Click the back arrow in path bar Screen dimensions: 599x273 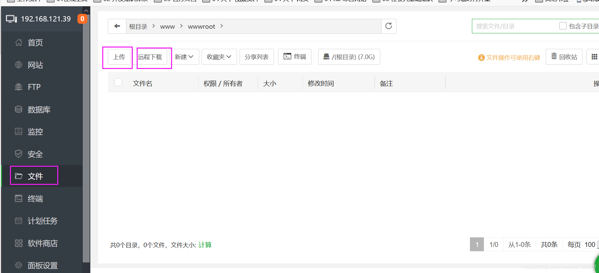coord(117,26)
